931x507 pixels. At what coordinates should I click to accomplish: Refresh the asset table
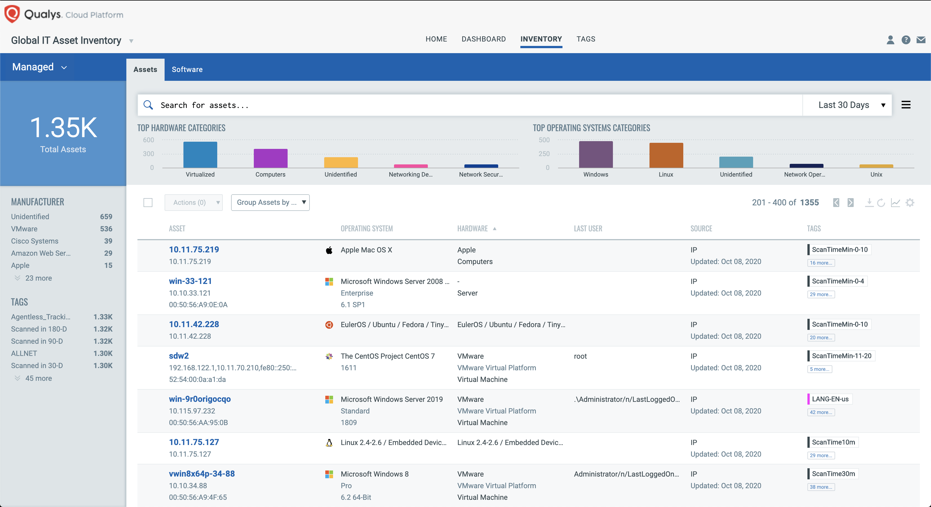click(882, 202)
